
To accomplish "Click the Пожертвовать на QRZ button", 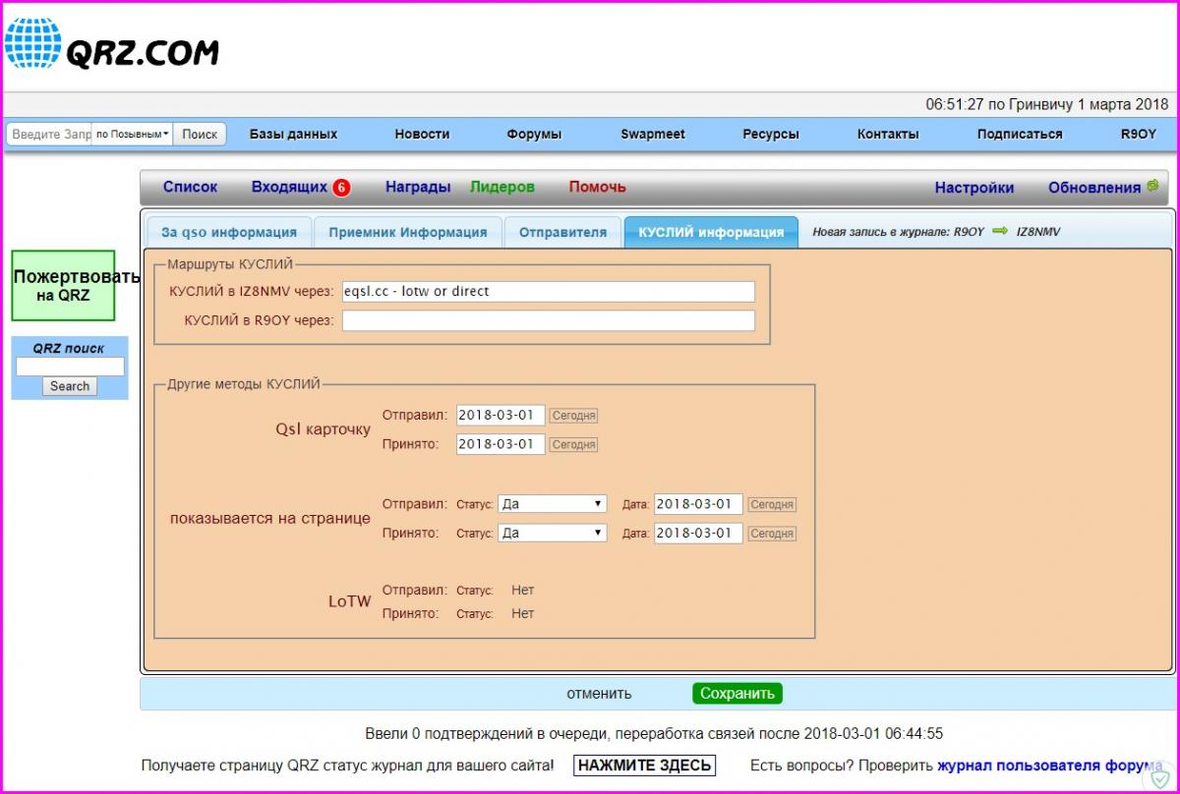I will coord(63,285).
